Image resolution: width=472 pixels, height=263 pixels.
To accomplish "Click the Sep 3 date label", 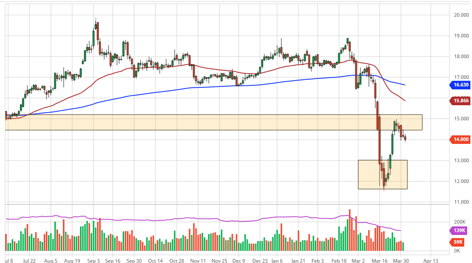I will [93, 261].
